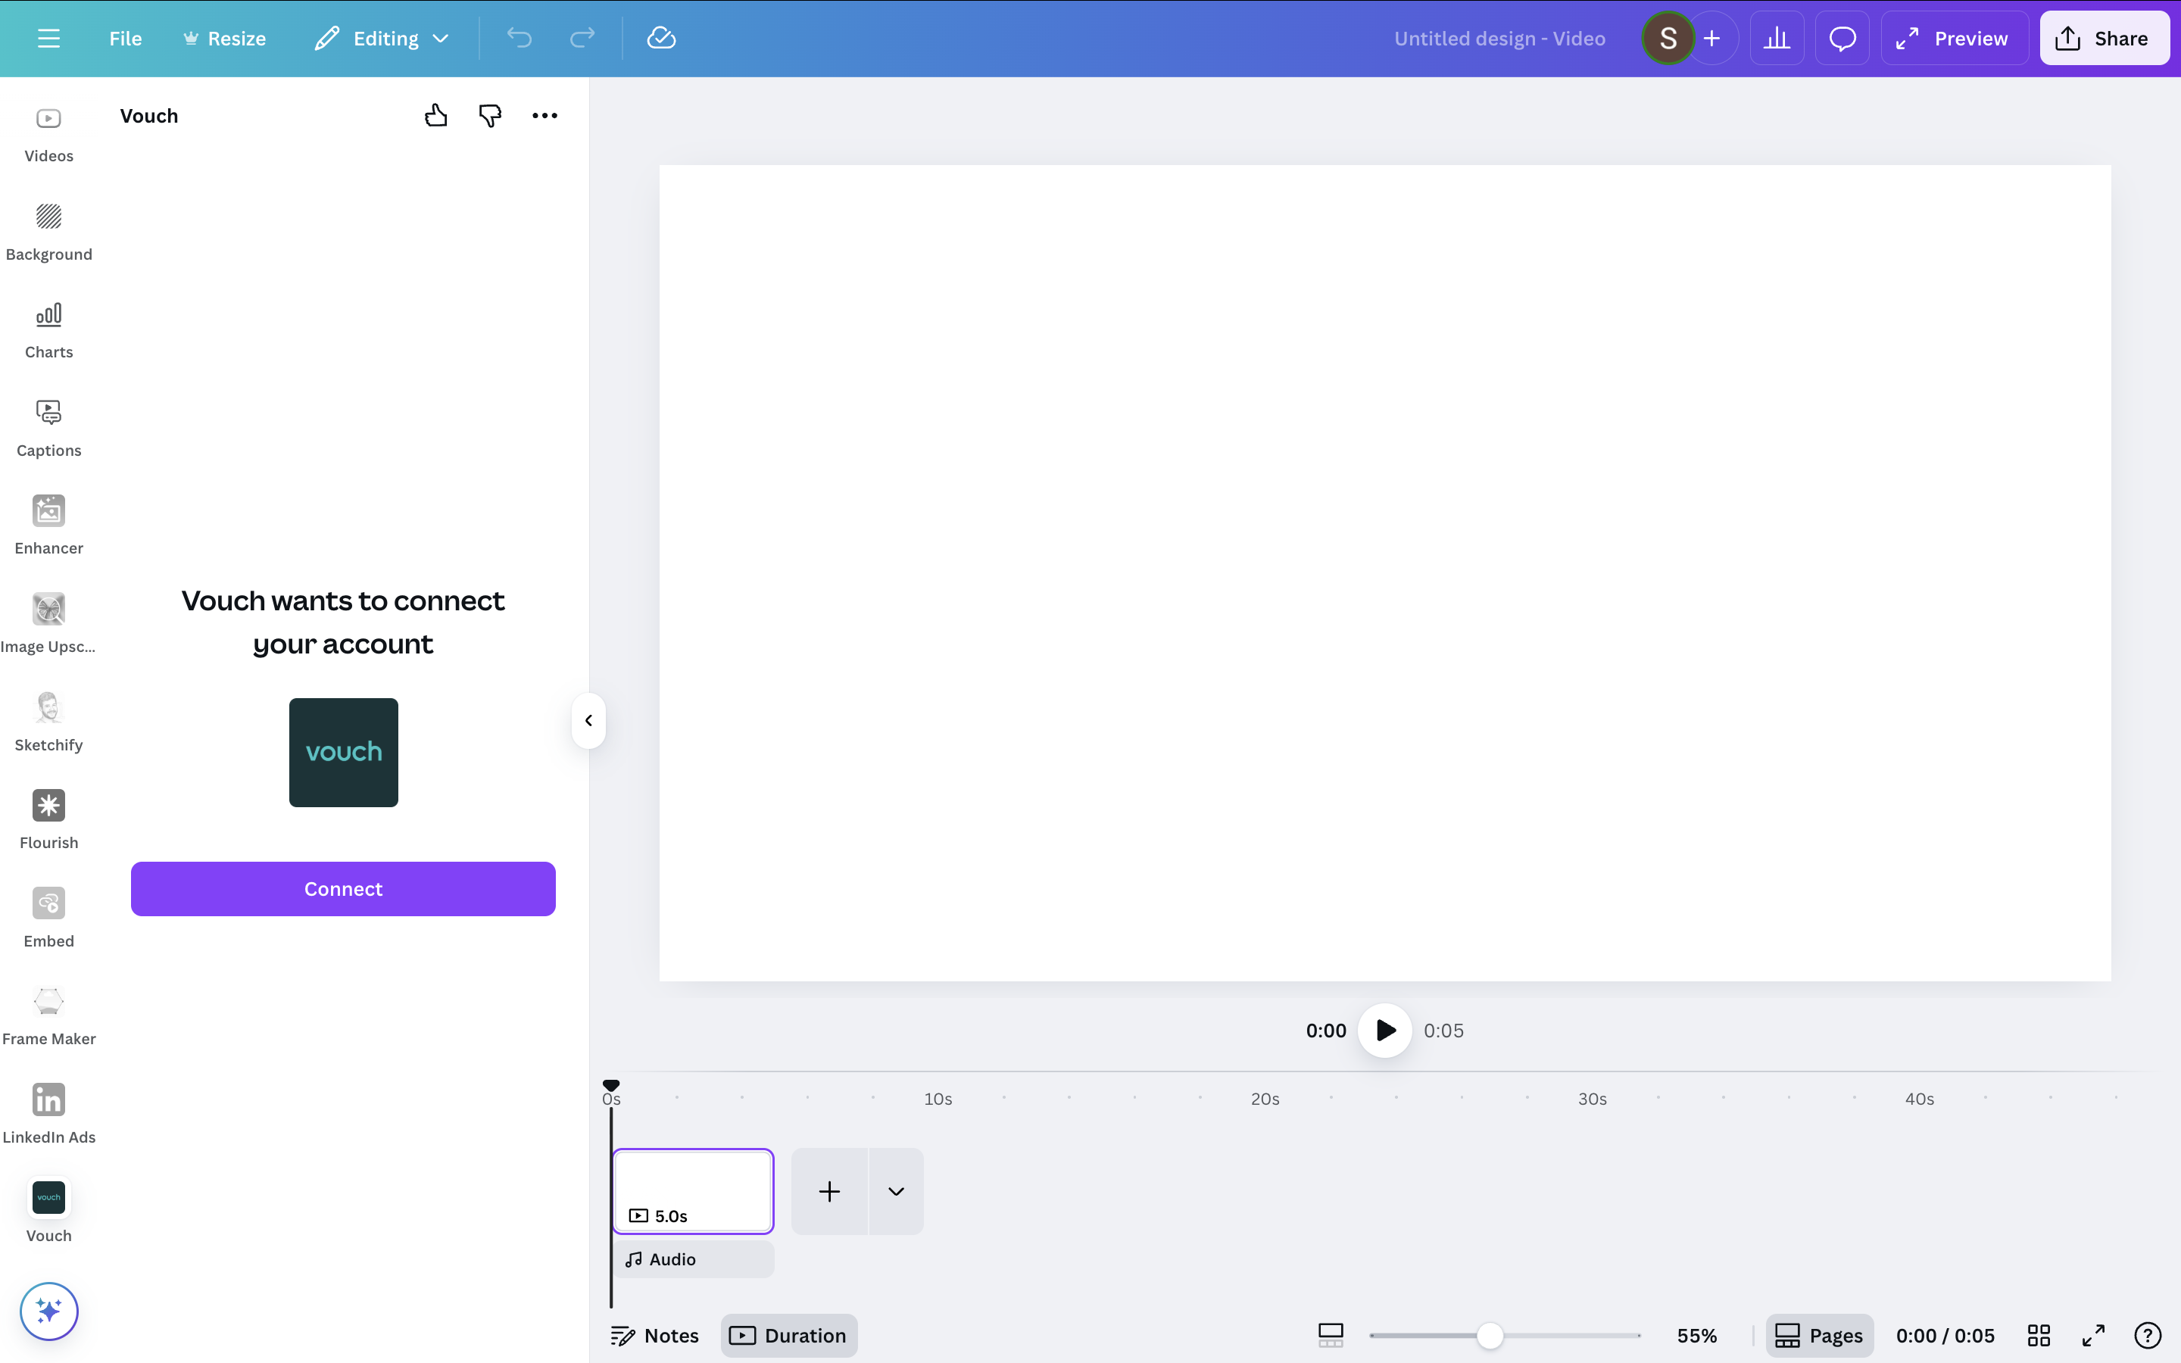Expand the add page dropdown arrow

[x=896, y=1191]
